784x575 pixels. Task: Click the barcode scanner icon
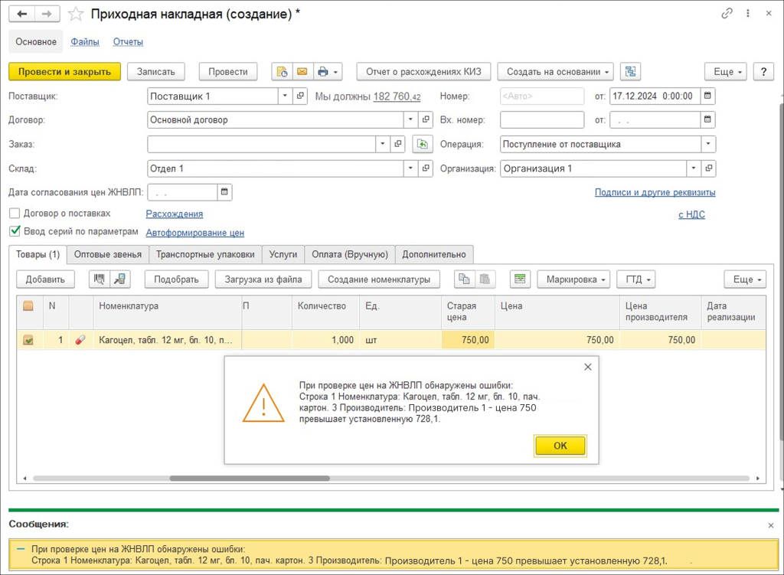tap(100, 279)
